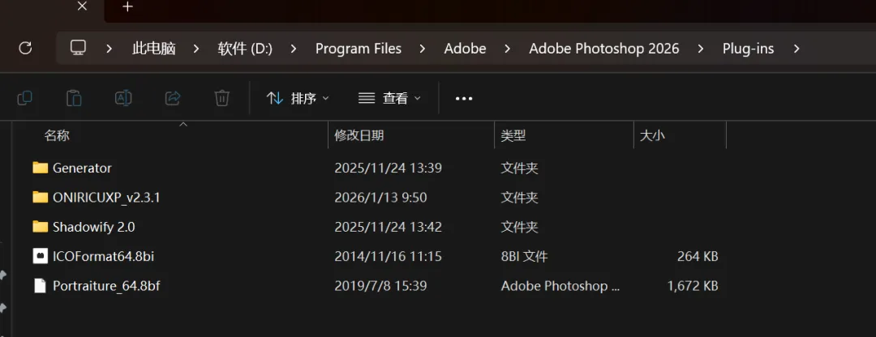The image size is (876, 337).
Task: Expand the chevron after Adobe breadcrumb
Action: (507, 49)
